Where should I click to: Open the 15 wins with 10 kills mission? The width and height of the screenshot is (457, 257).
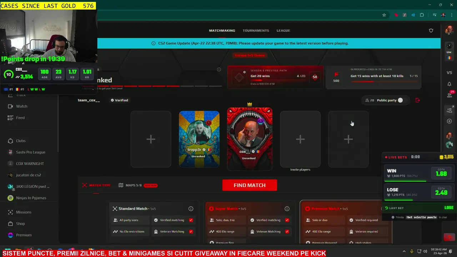(373, 77)
